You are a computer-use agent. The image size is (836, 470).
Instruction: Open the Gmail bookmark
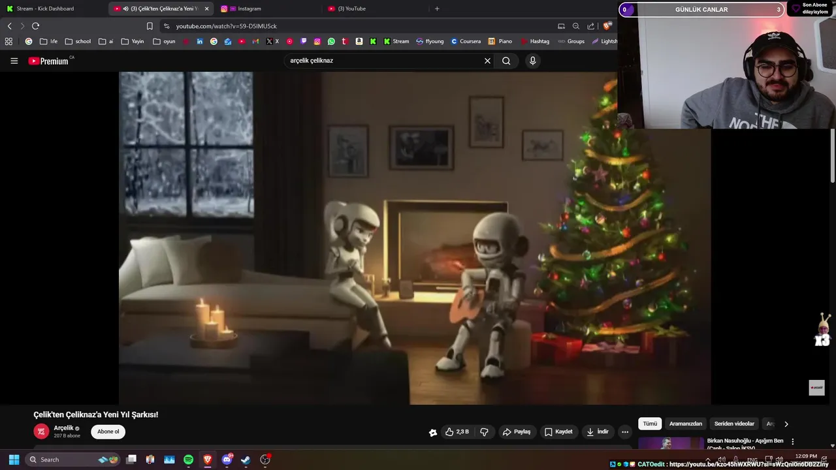pos(255,41)
